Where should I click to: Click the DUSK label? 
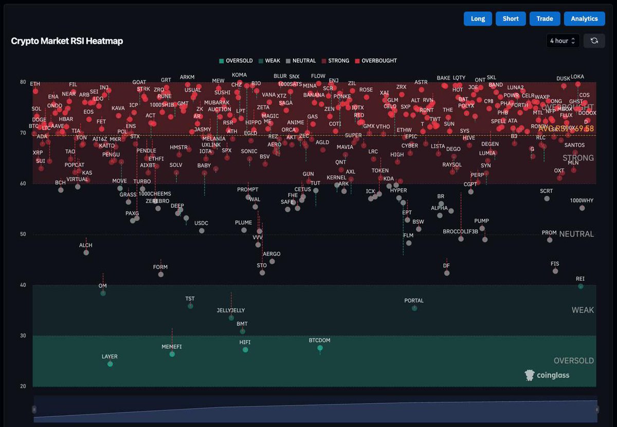563,79
